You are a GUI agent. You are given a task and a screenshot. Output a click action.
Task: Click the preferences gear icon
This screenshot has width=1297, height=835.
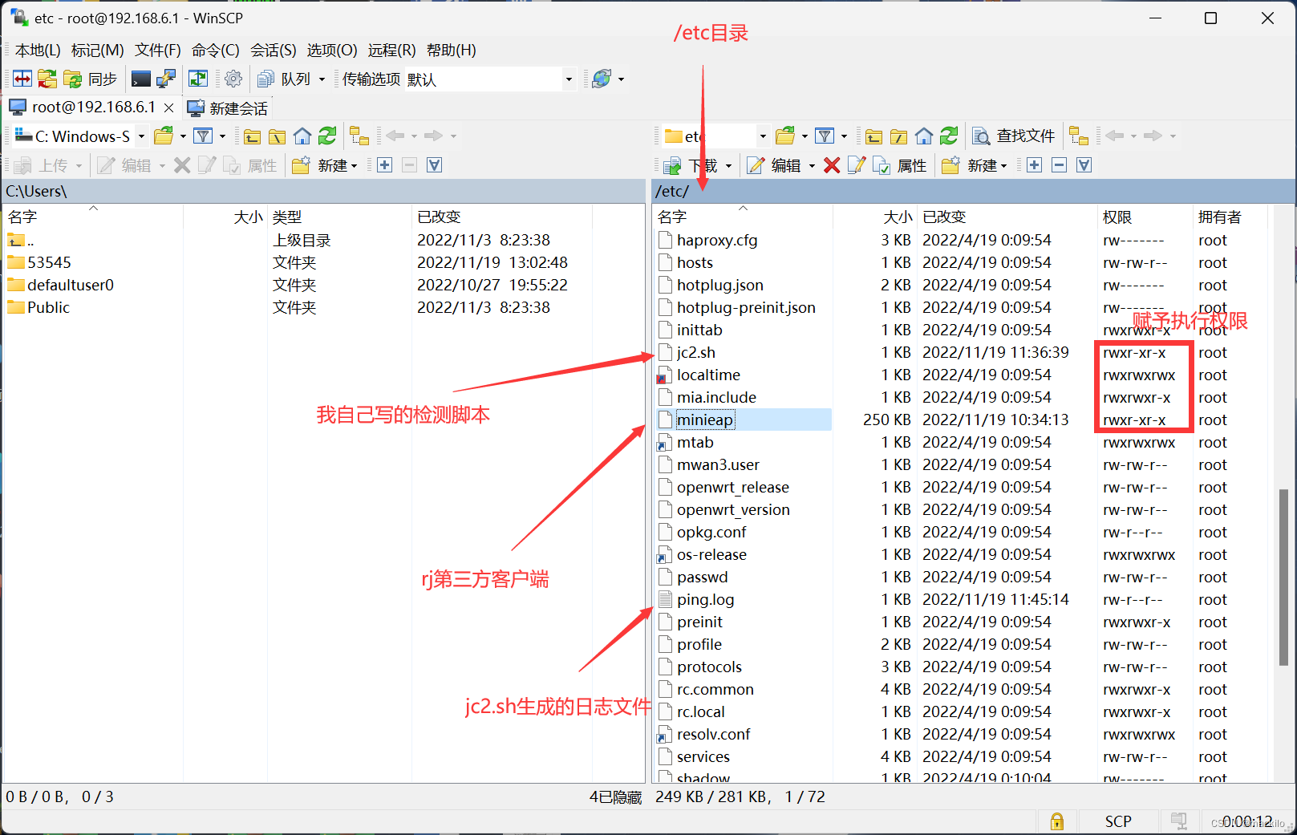click(x=233, y=79)
